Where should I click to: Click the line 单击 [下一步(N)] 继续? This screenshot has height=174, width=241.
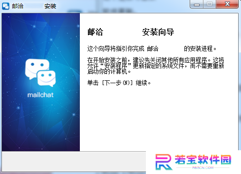[x=119, y=83]
